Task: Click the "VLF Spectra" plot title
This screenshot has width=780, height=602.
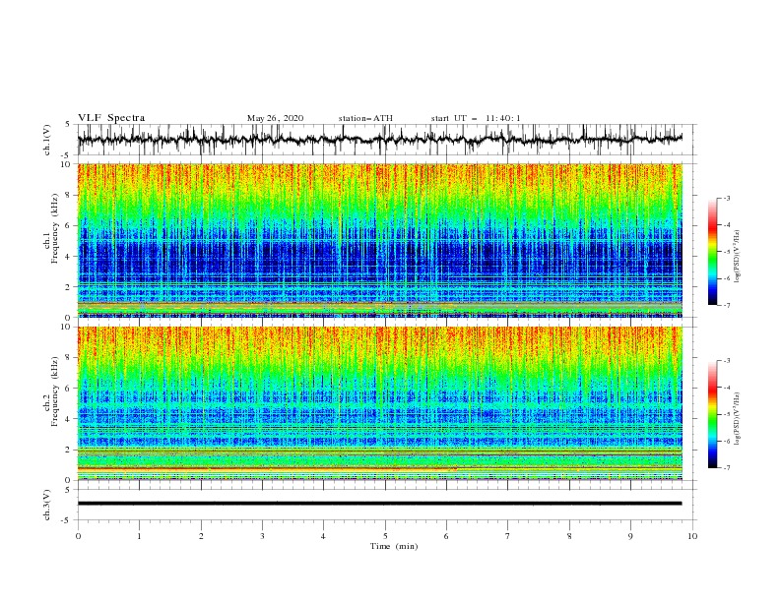Action: [x=111, y=118]
